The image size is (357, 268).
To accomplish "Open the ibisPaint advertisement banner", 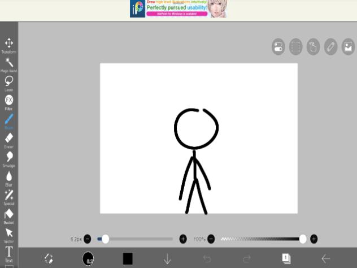I will coord(178,9).
